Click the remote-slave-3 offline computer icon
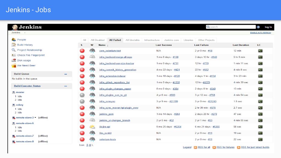The image size is (281, 158). pos(13,118)
